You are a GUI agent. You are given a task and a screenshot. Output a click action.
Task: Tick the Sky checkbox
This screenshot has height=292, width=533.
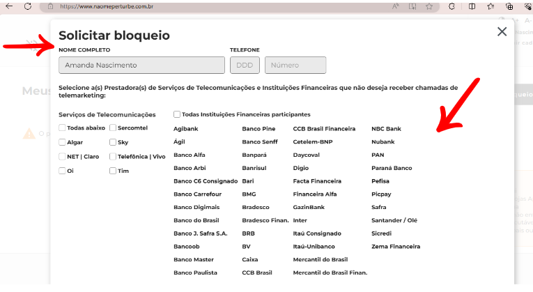point(113,142)
